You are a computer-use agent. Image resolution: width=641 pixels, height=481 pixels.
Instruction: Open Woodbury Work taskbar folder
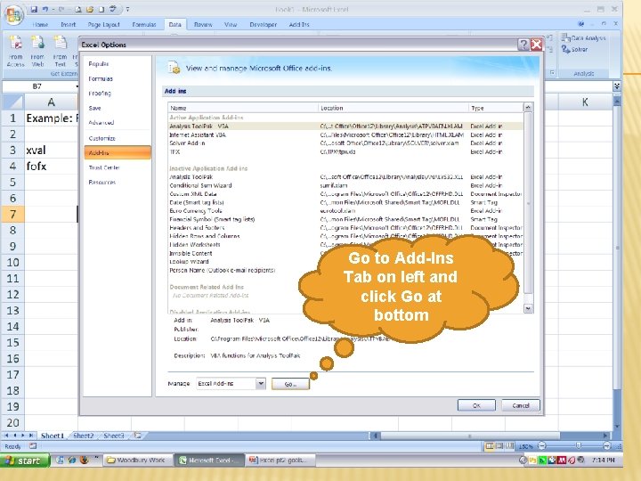(137, 461)
